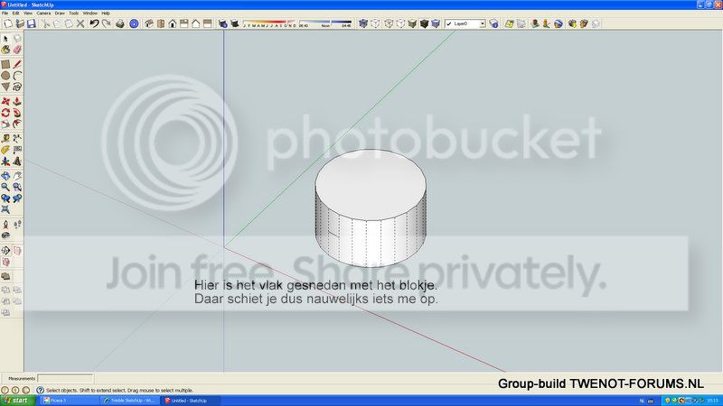
Task: Choose the Zoom magnifier tool
Action: (5, 187)
